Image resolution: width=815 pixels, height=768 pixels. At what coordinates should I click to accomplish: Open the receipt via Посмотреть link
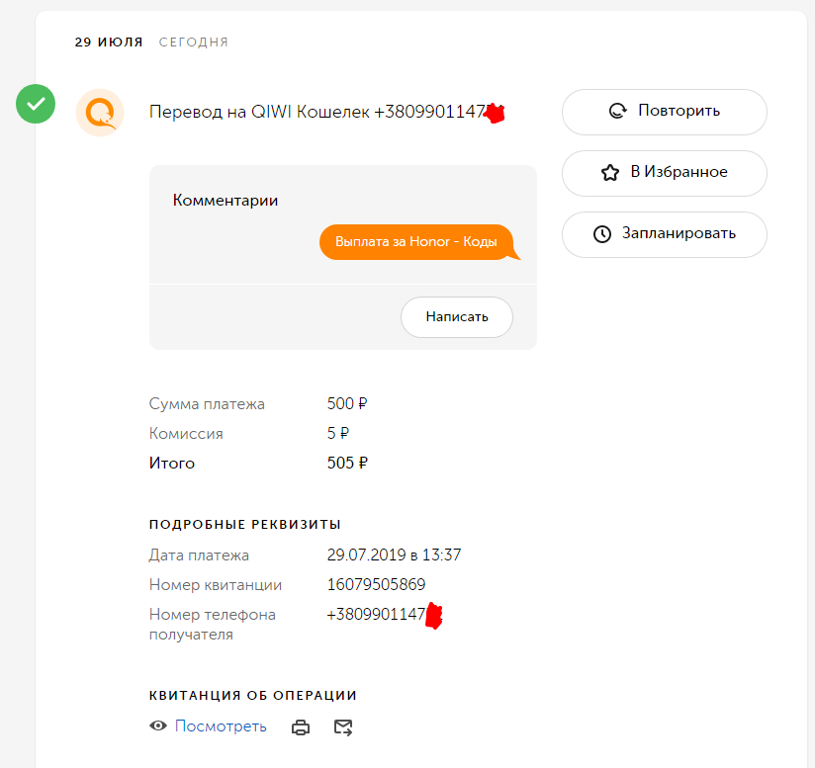pyautogui.click(x=221, y=726)
